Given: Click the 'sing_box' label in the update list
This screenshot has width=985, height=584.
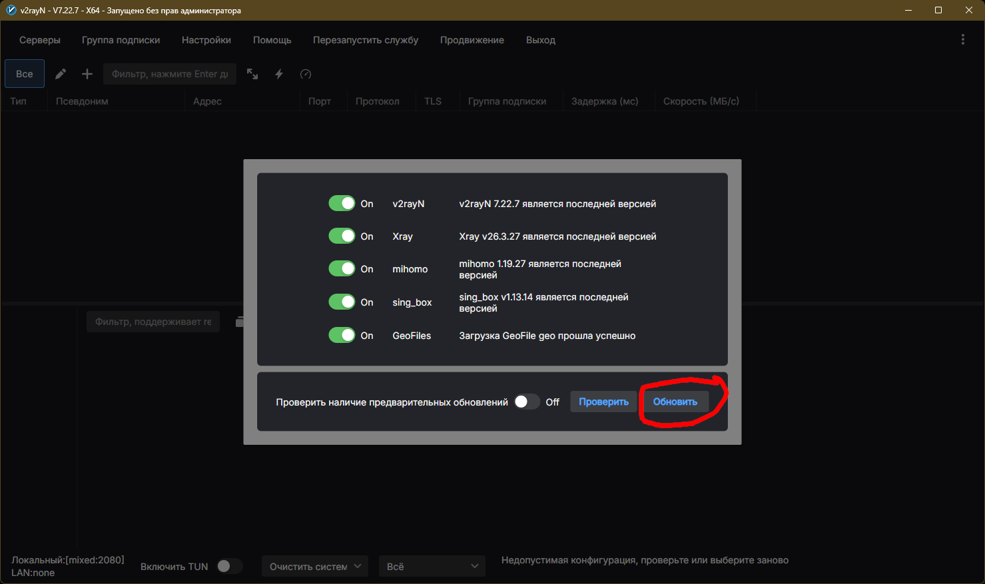Looking at the screenshot, I should pos(412,302).
